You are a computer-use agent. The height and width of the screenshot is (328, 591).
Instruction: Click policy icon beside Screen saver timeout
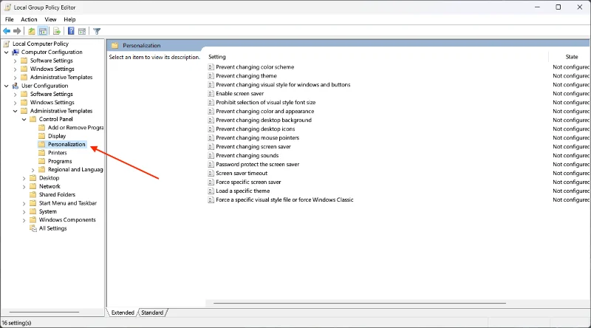click(x=211, y=173)
